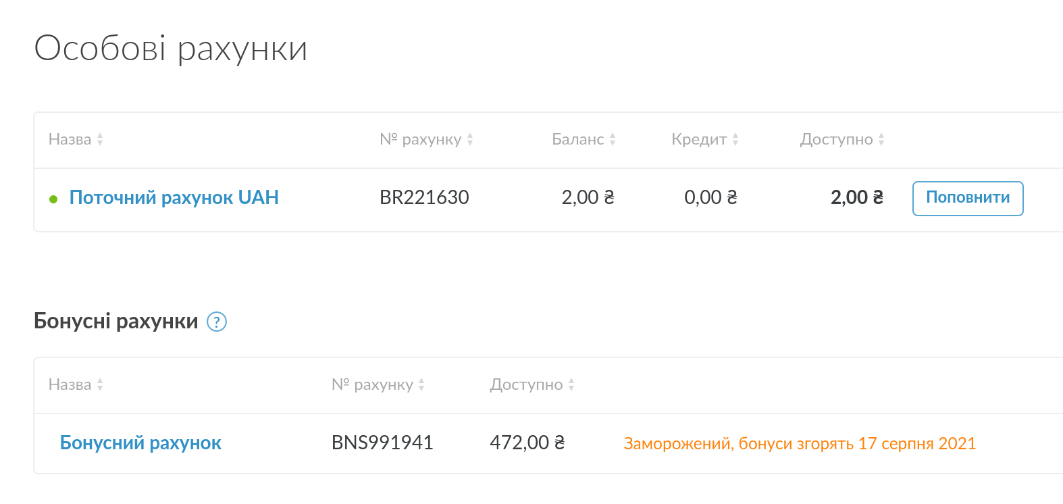Click the Кредит column header label
The height and width of the screenshot is (504, 1063).
point(699,139)
